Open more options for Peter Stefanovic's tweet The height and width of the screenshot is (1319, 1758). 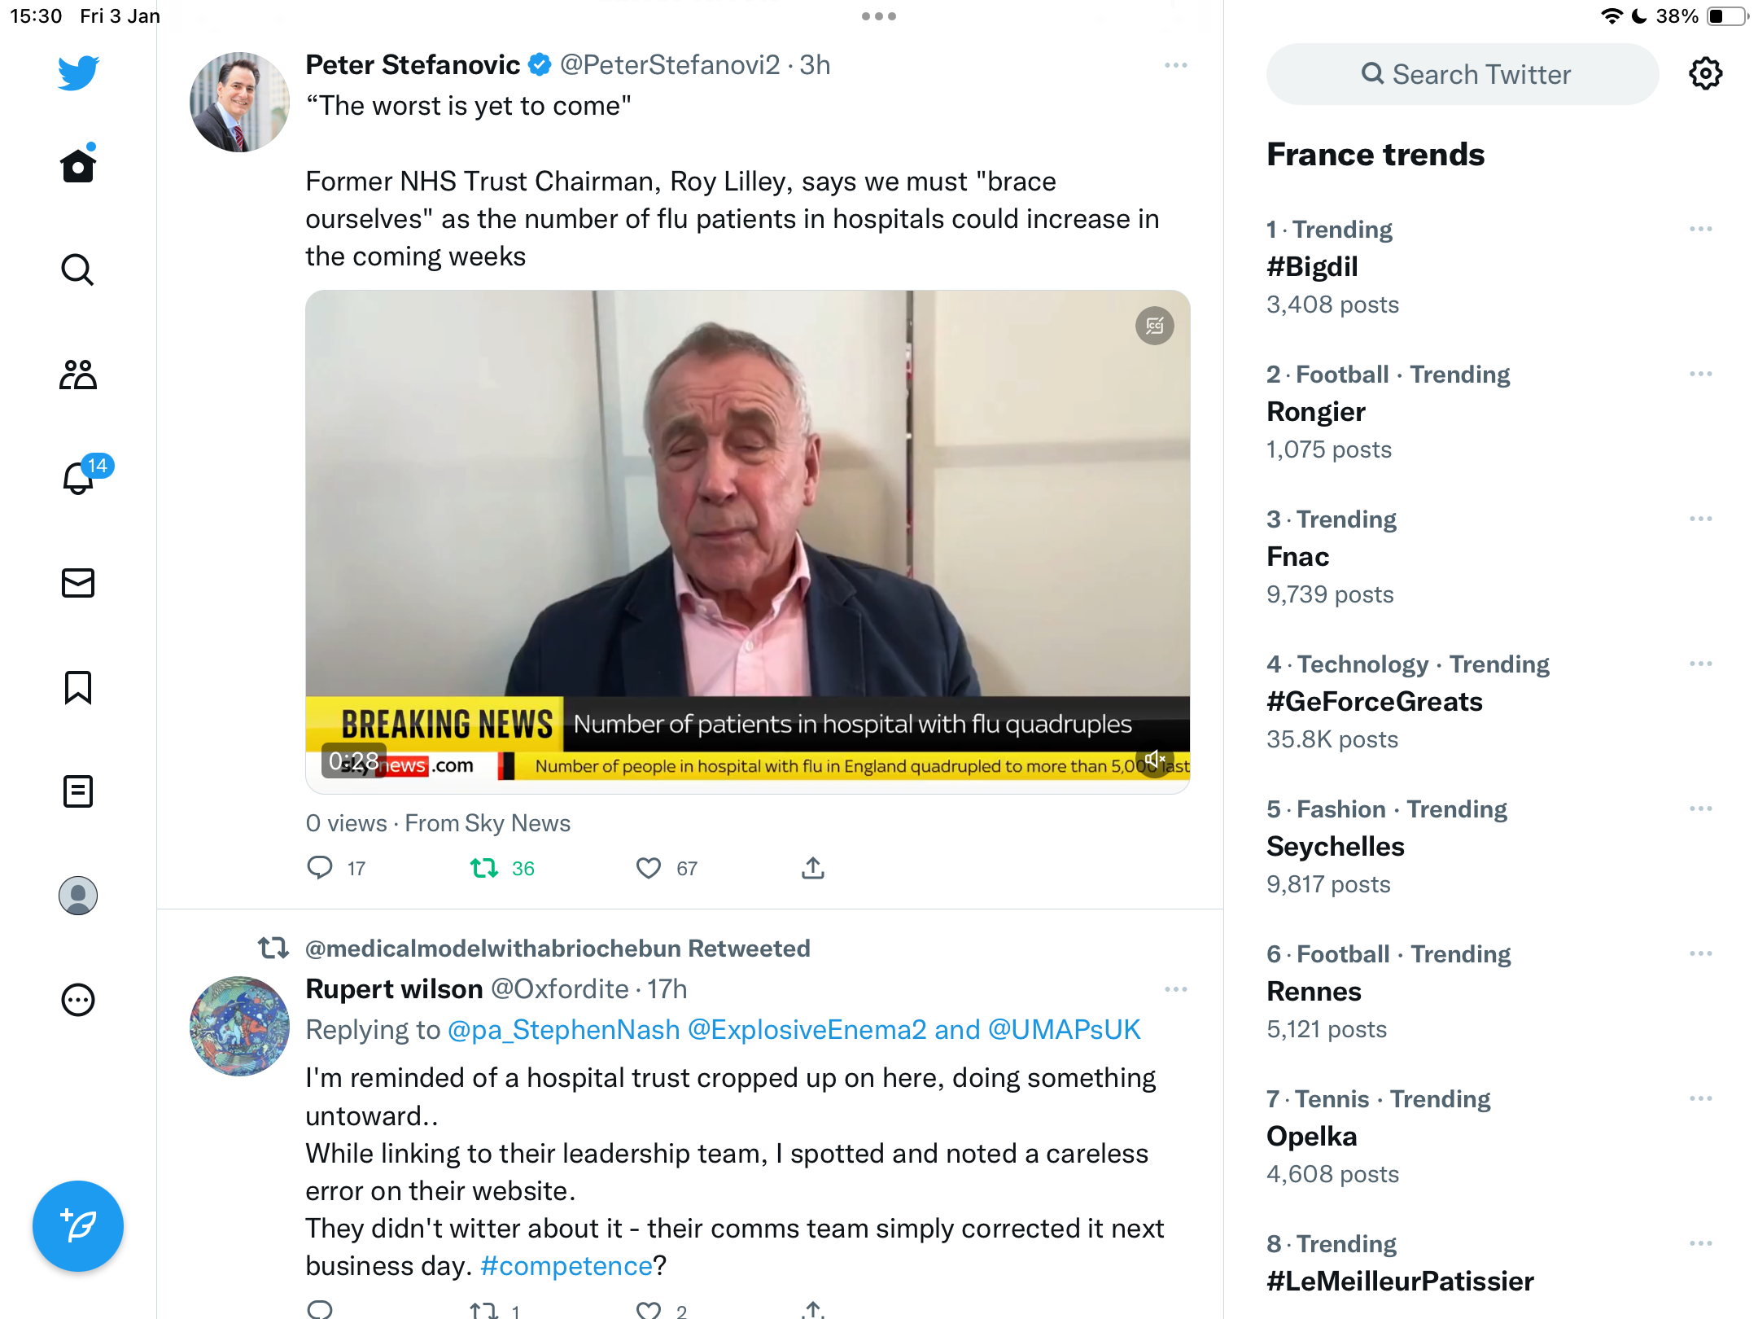pyautogui.click(x=1176, y=65)
